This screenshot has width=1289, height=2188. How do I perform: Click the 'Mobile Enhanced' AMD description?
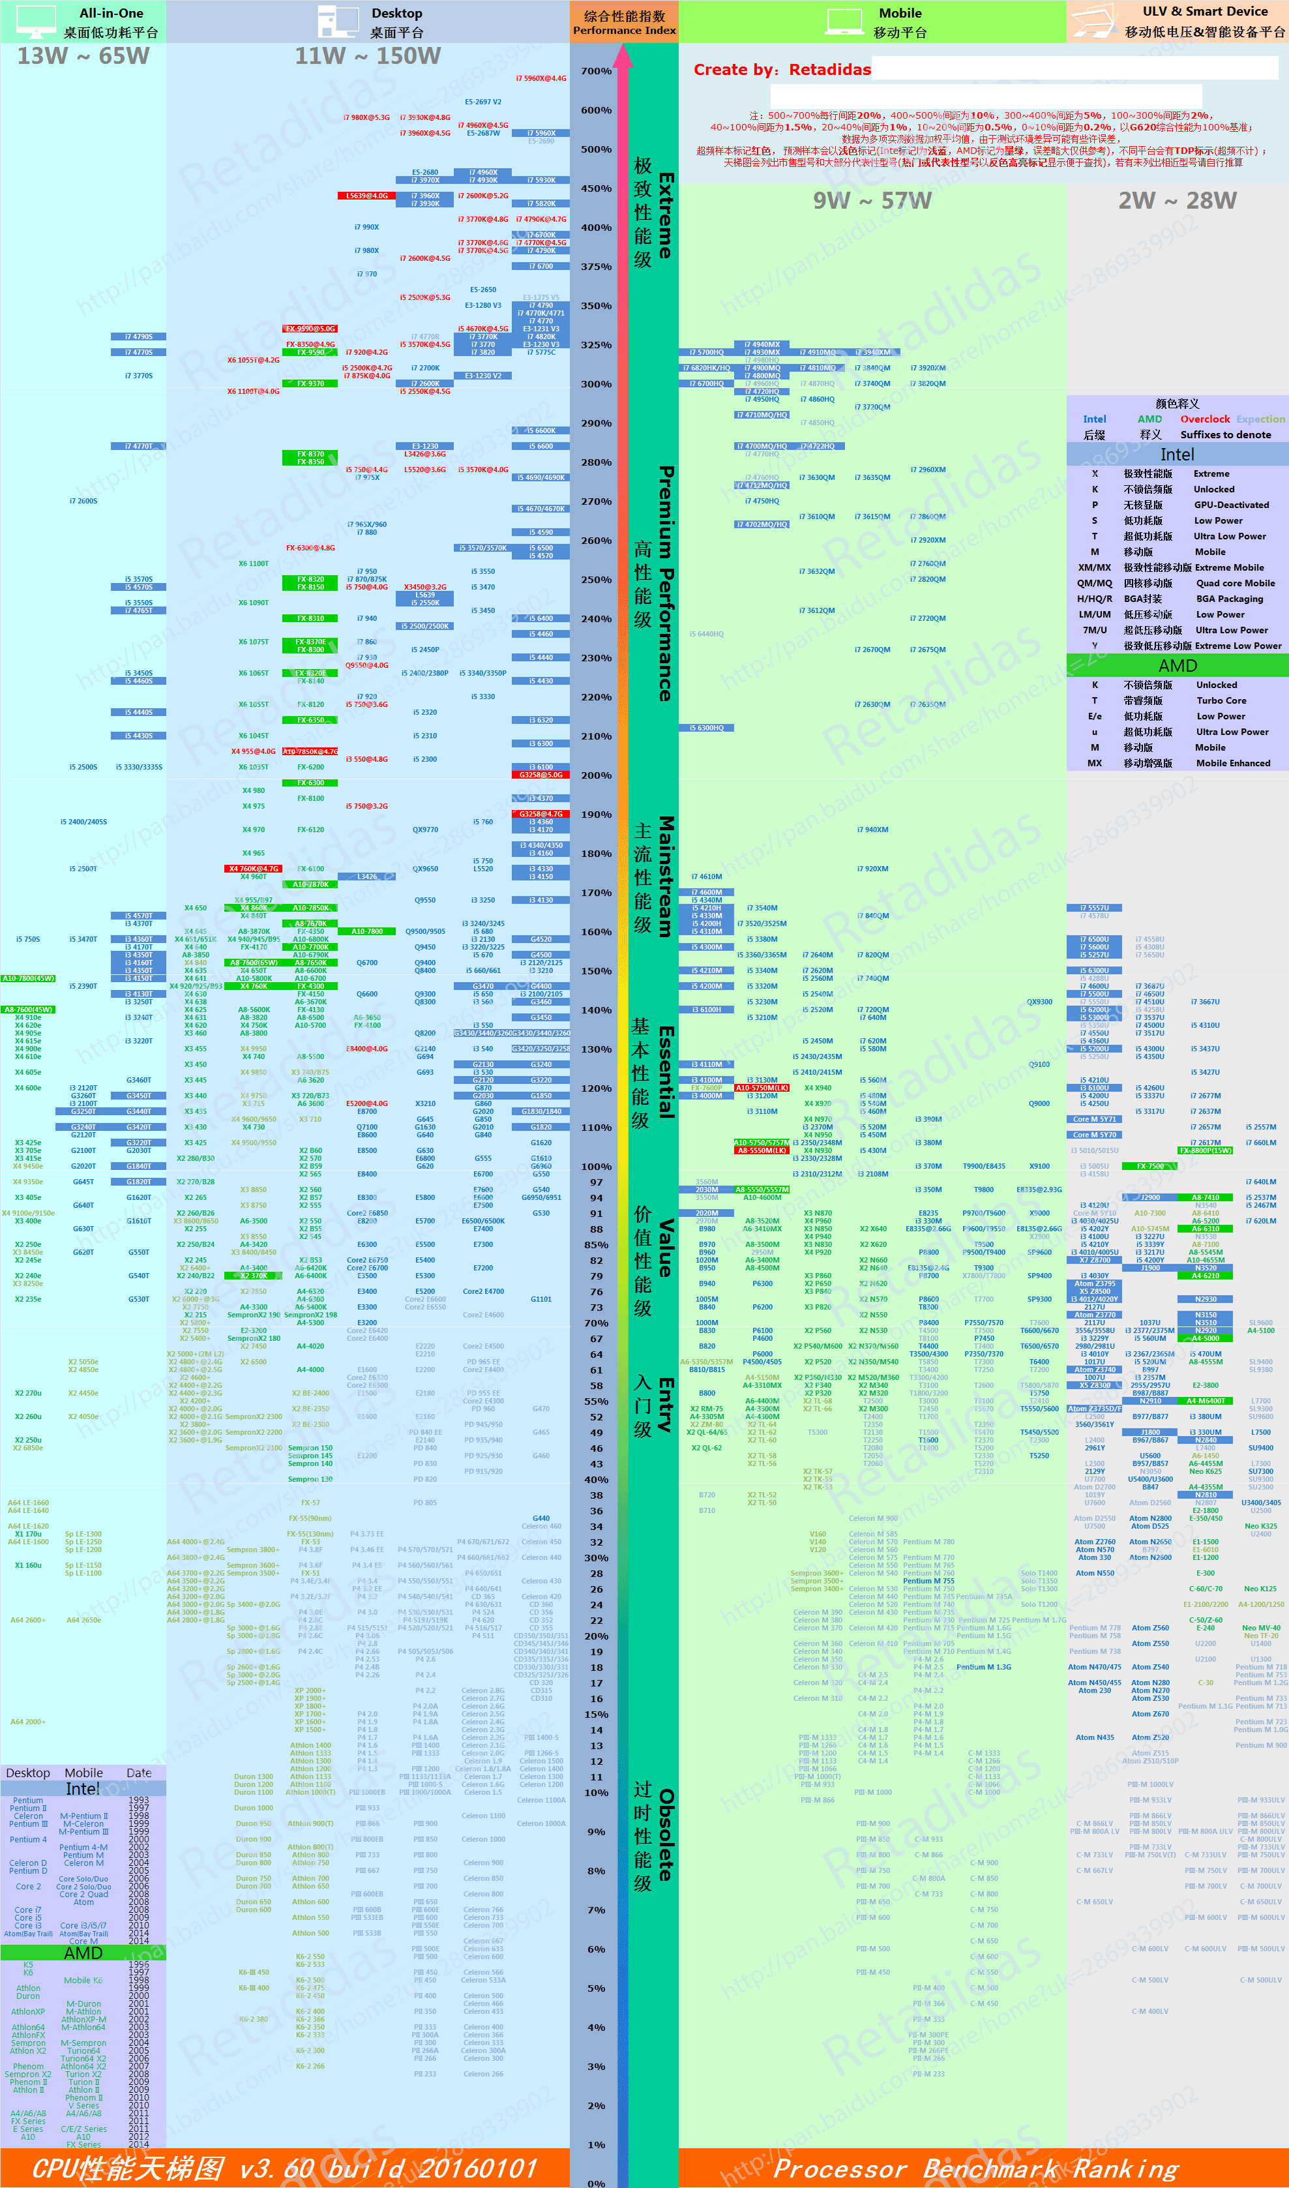[x=1232, y=762]
